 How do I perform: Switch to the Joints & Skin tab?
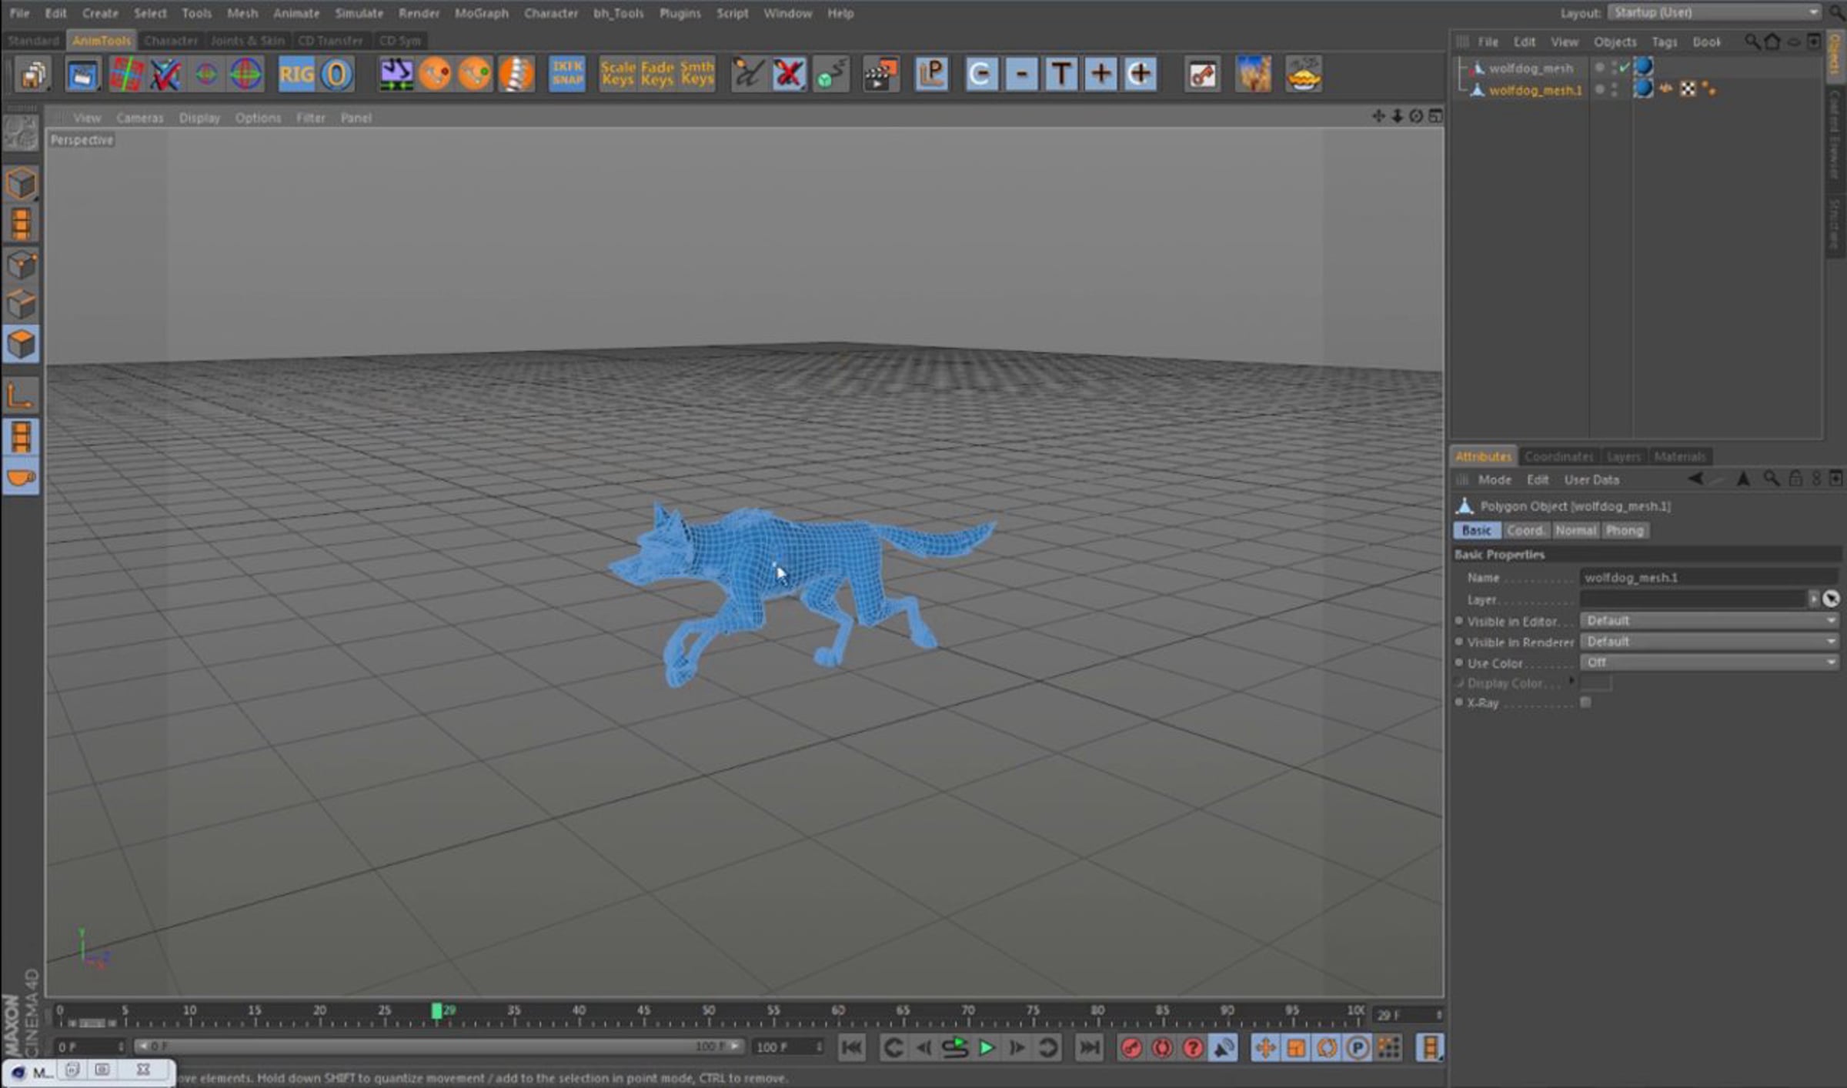point(247,40)
